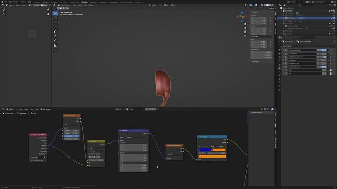Open the Modifiers wrench tab in Properties
The image size is (337, 189).
pos(279,68)
